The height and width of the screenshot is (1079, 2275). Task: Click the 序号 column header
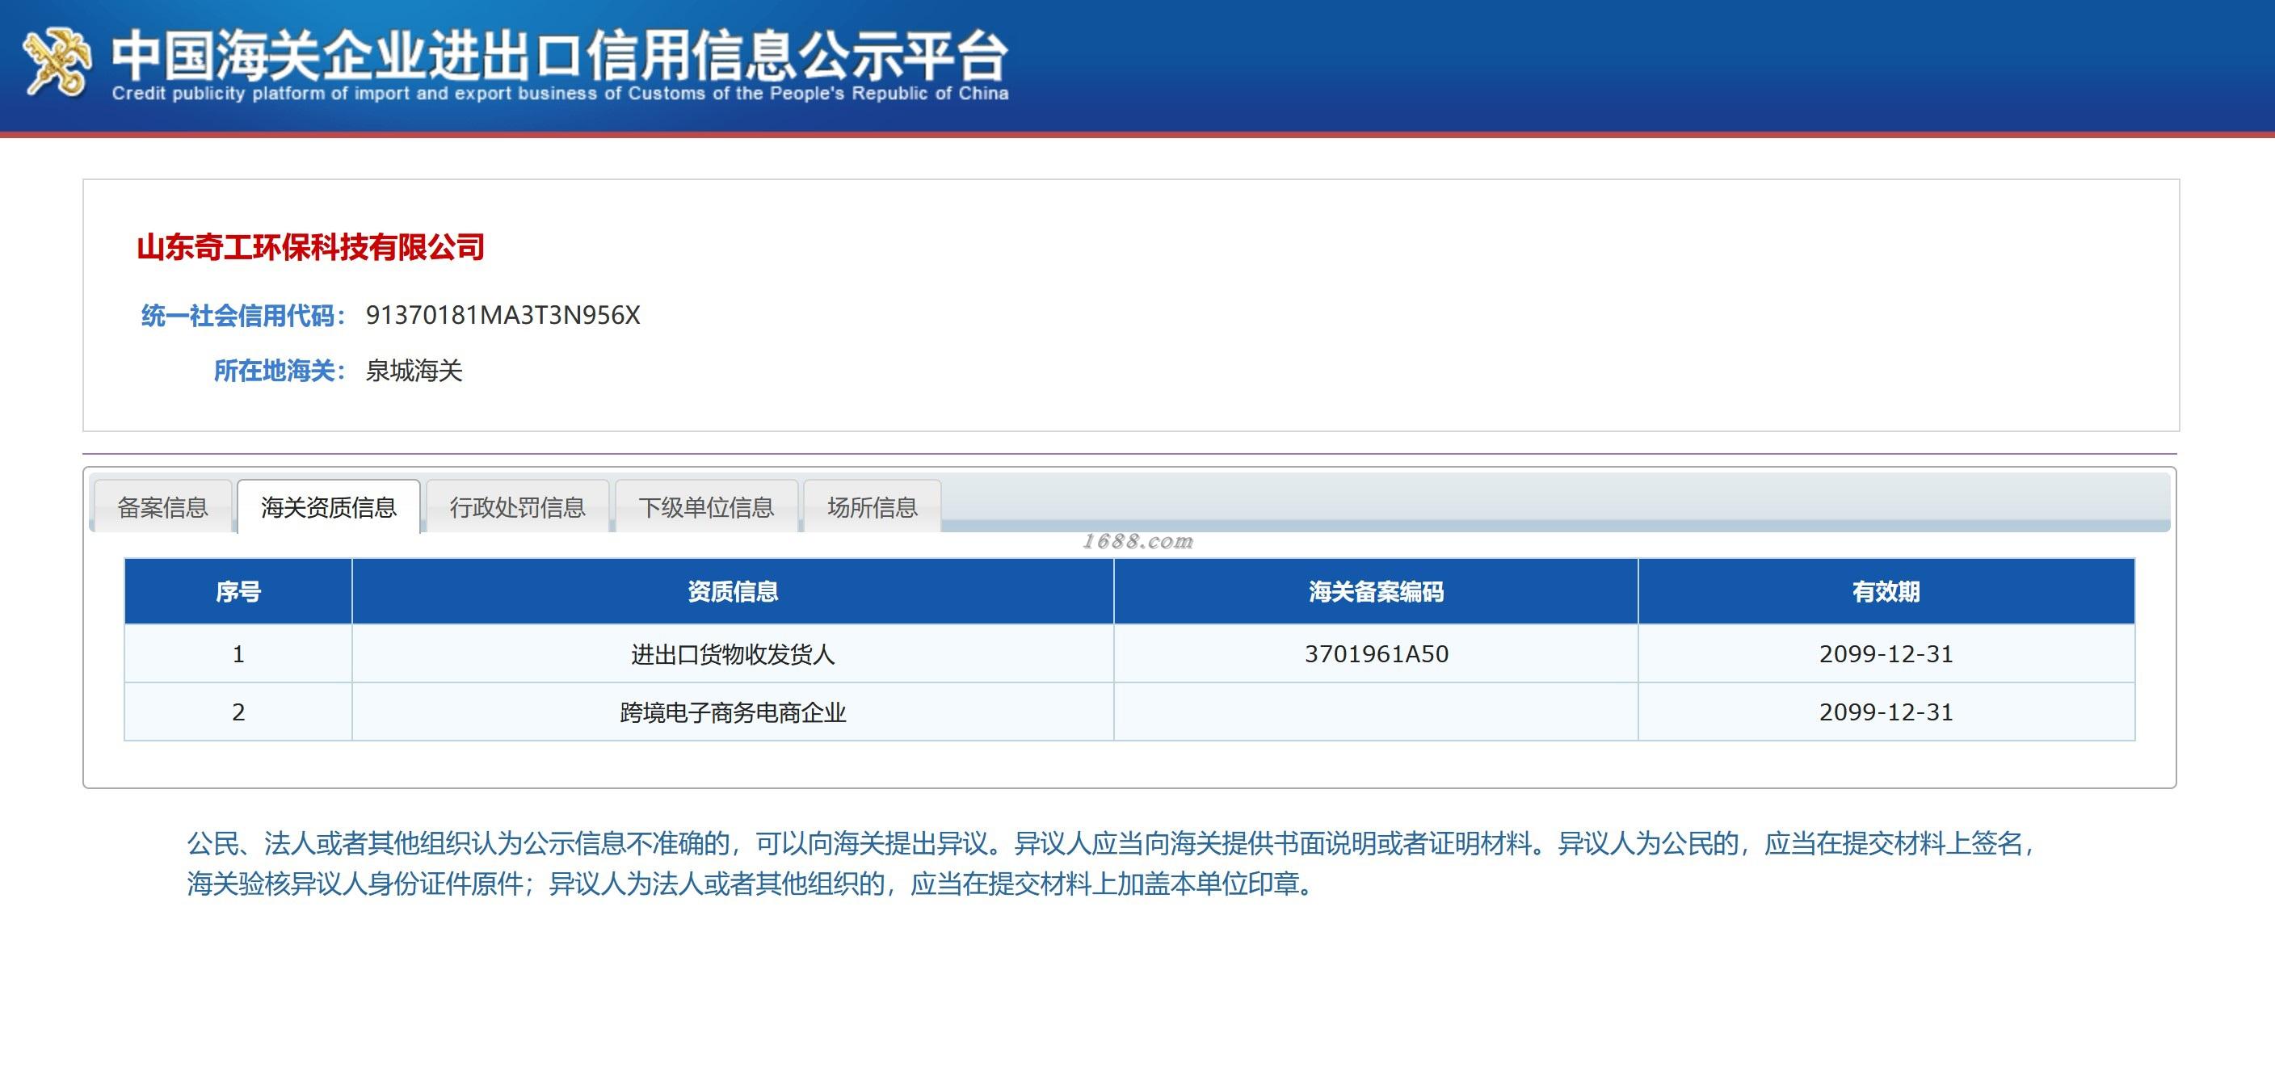(238, 592)
